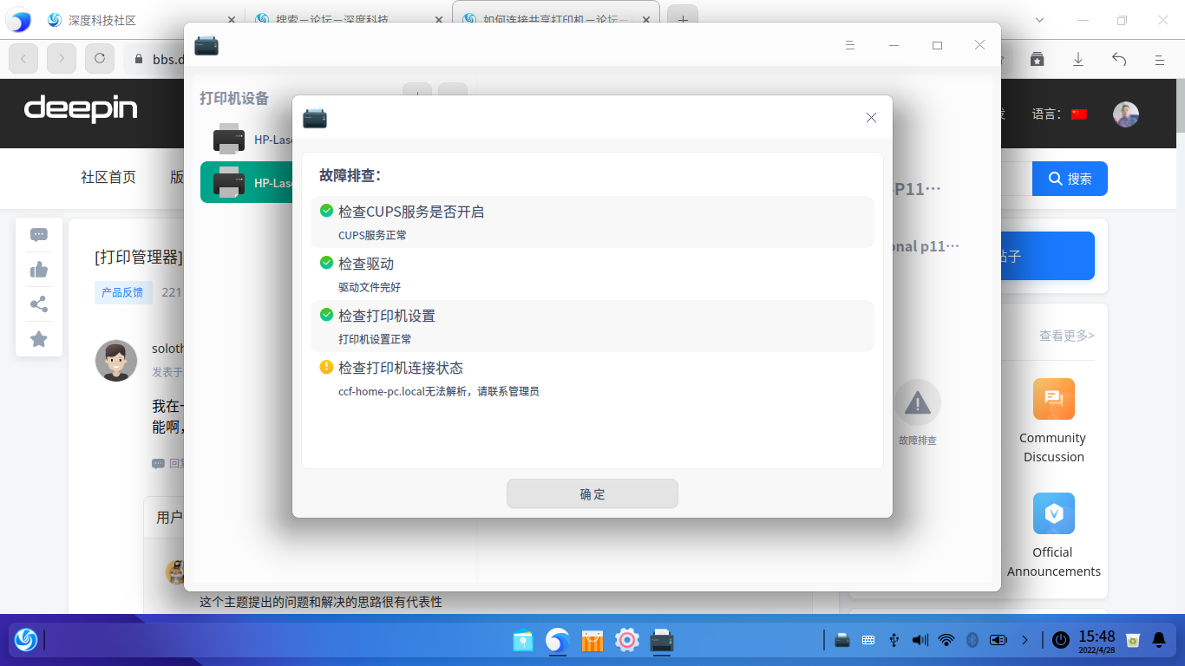Viewport: 1185px width, 666px height.
Task: Select 社区首页 in the navigation menu
Action: (107, 178)
